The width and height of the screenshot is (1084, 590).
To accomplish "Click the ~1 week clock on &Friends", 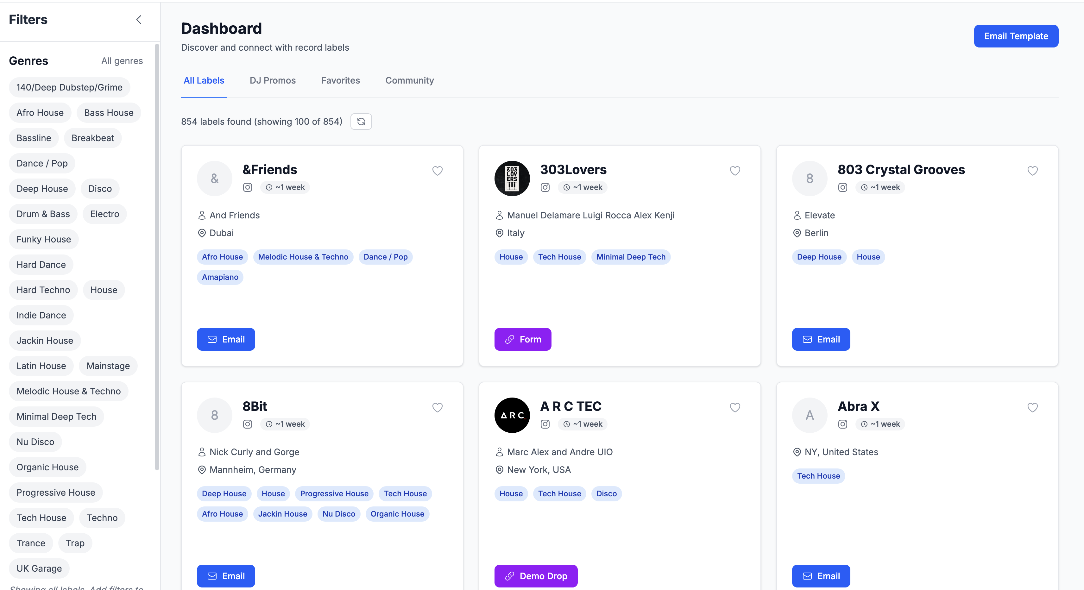I will (285, 187).
